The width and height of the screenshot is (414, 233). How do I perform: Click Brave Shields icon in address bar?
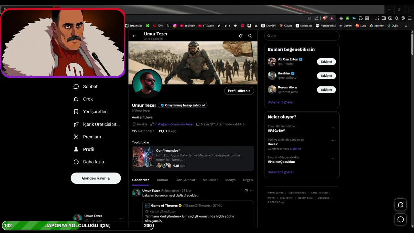click(325, 18)
